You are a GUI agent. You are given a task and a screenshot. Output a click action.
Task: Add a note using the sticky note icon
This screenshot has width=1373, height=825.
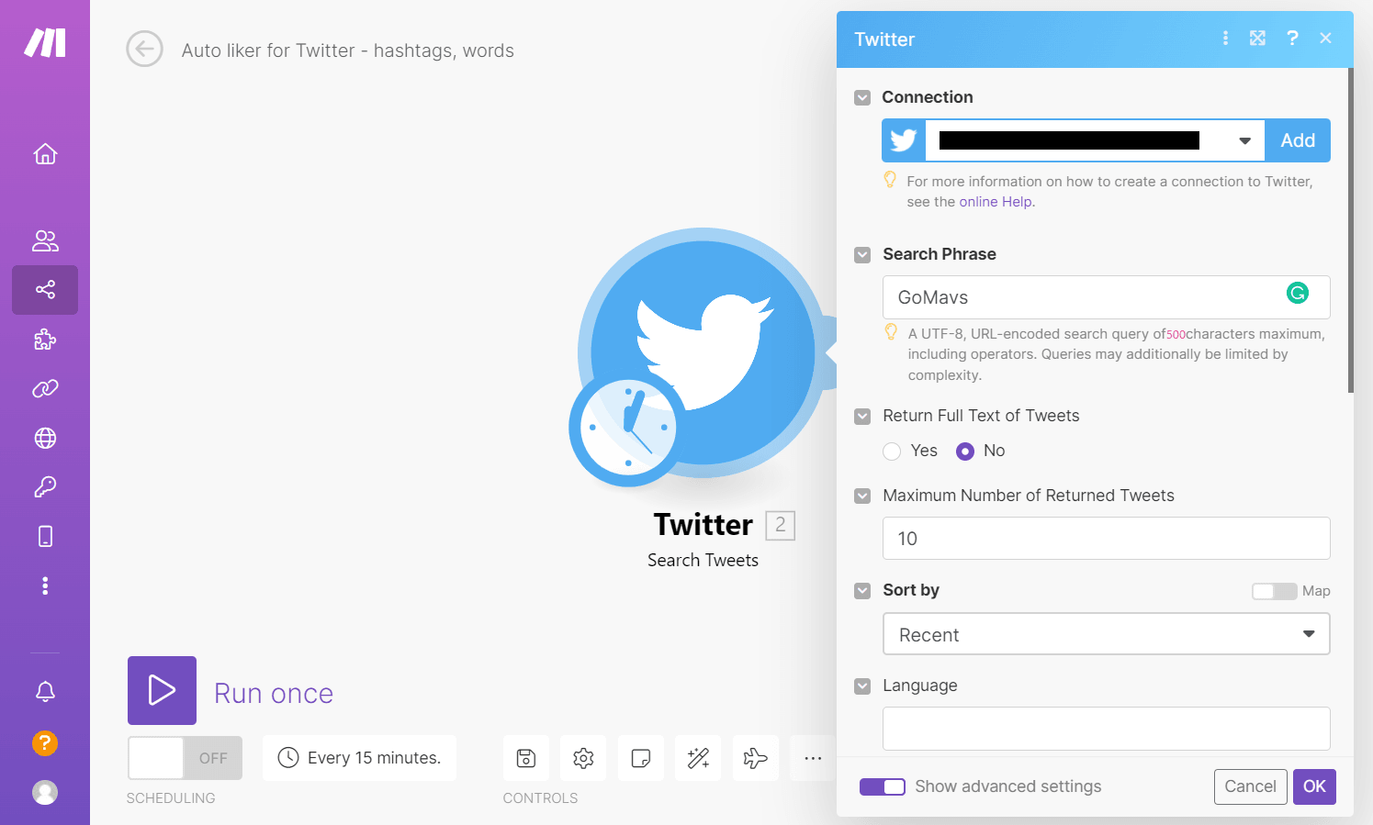(x=640, y=758)
